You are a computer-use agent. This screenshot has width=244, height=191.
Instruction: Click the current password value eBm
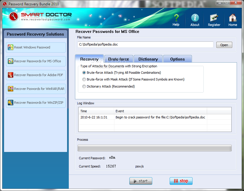pos(112,158)
